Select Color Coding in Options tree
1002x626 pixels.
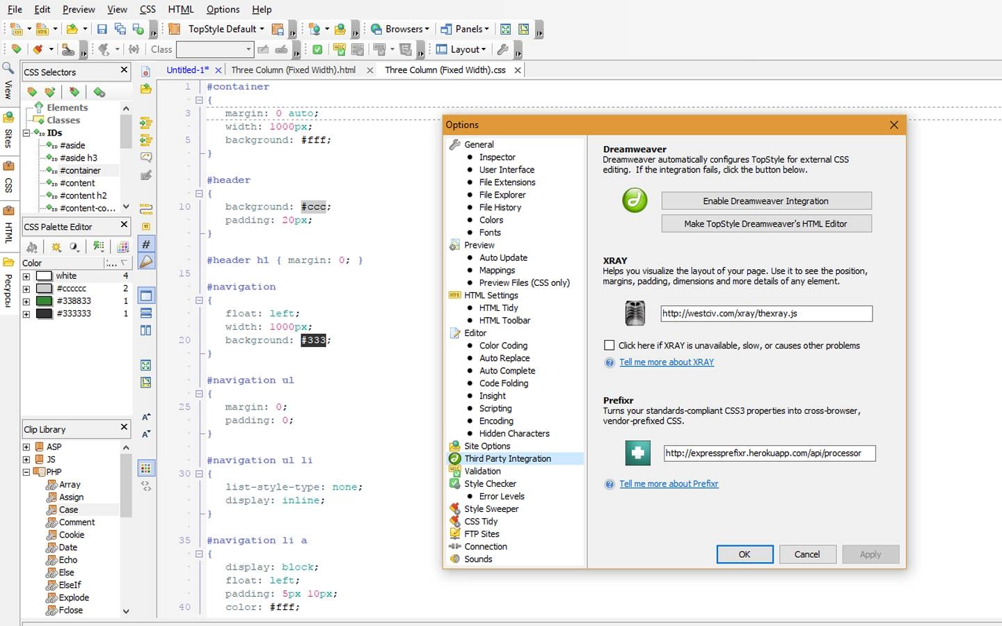pyautogui.click(x=503, y=346)
